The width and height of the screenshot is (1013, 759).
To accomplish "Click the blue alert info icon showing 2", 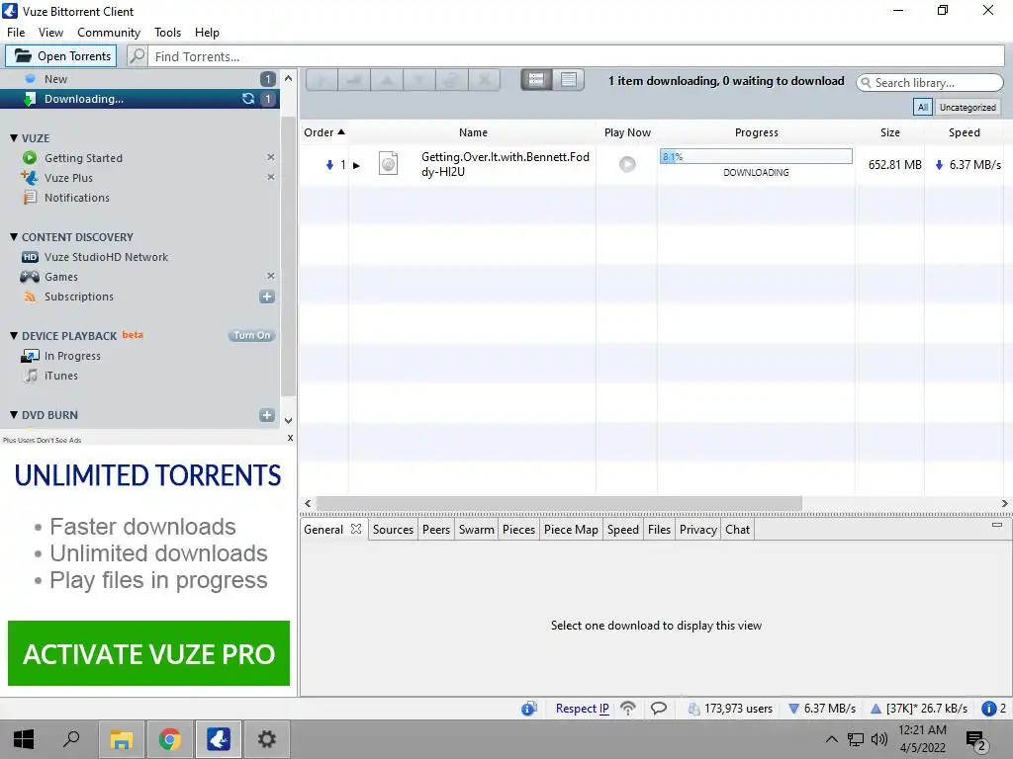I will coord(988,708).
